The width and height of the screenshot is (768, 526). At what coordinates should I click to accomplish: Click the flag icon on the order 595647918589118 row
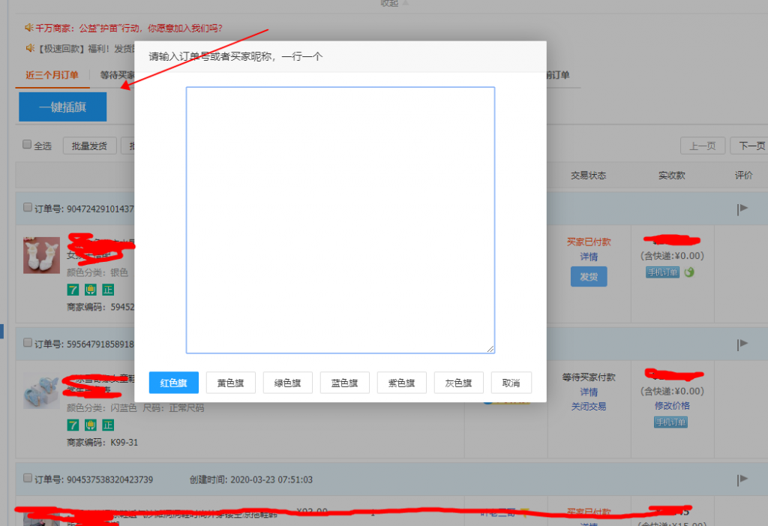742,344
